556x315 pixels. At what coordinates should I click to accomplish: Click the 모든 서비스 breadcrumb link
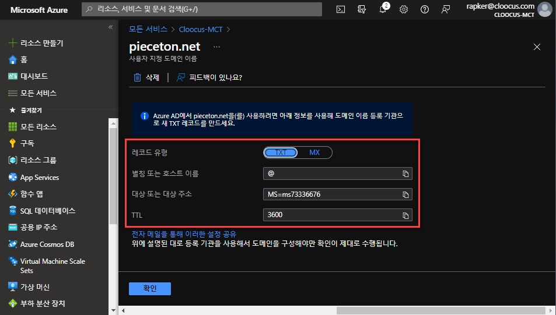pos(148,29)
